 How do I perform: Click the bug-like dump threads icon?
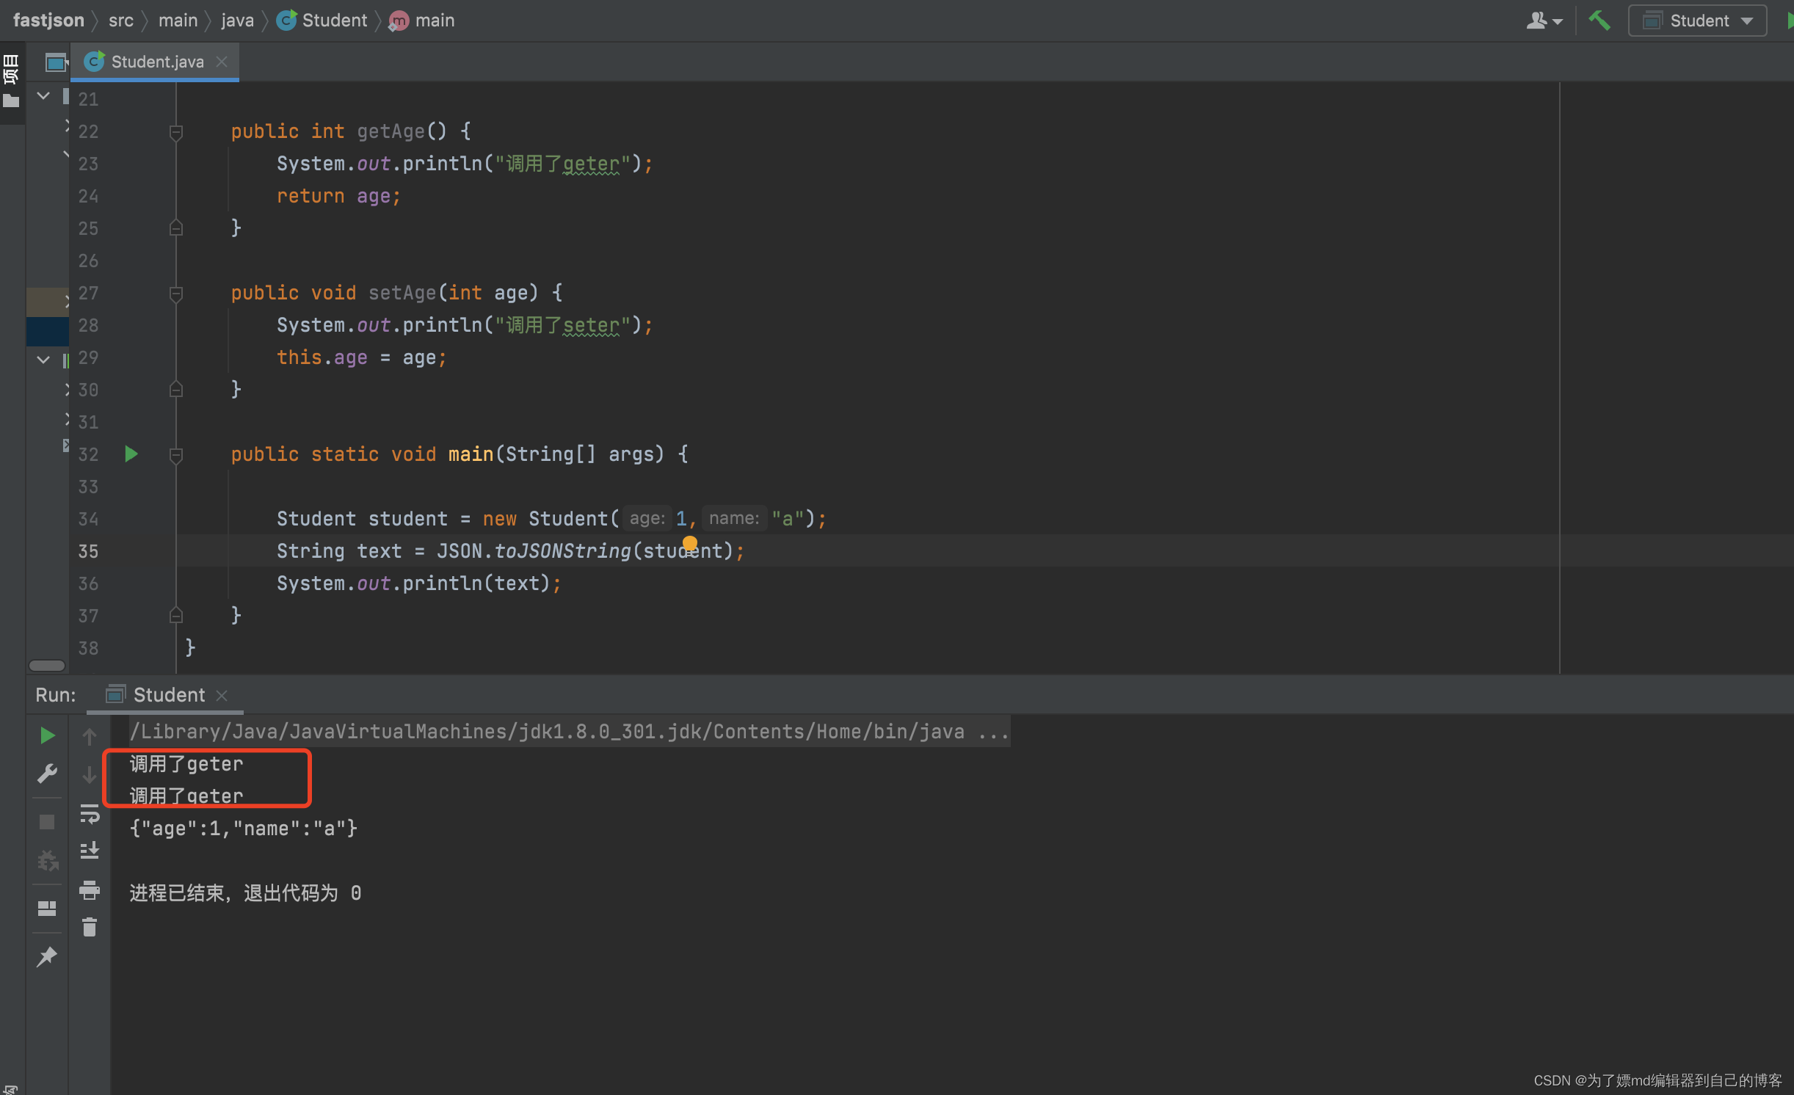click(47, 860)
